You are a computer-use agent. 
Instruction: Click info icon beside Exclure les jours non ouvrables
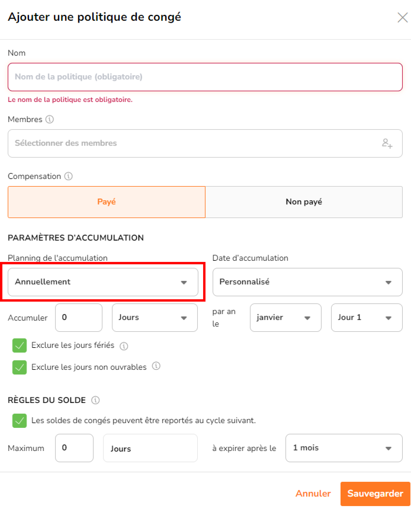point(156,366)
